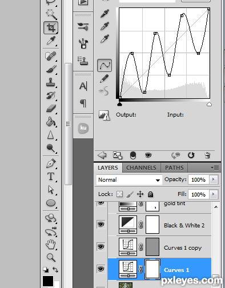Image resolution: width=225 pixels, height=288 pixels.
Task: Open the Opacity slider arrow
Action: (214, 179)
